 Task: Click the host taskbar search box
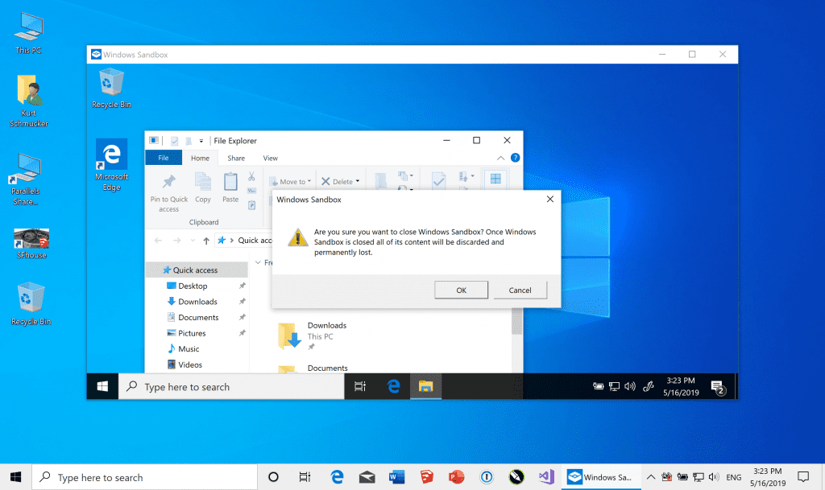coord(145,477)
